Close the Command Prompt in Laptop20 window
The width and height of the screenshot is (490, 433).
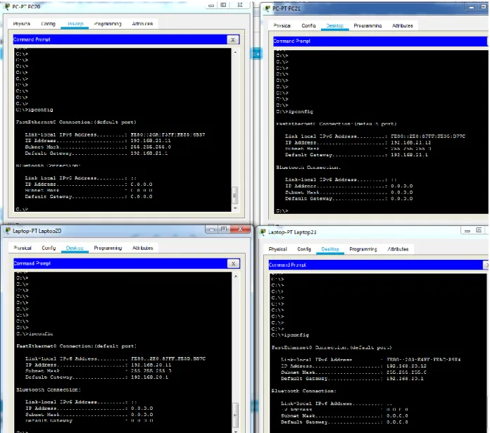(x=233, y=264)
